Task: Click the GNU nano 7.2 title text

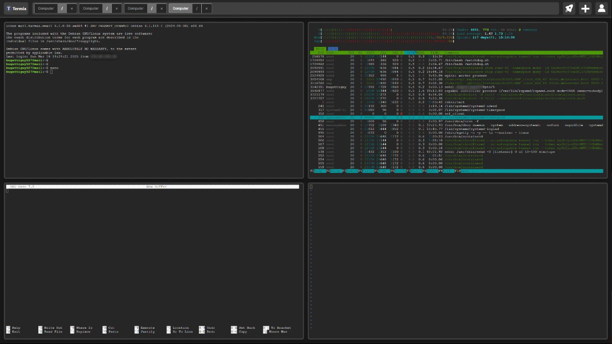Action: [x=22, y=186]
